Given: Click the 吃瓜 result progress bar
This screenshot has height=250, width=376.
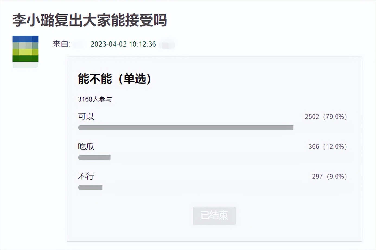Looking at the screenshot, I should point(94,158).
